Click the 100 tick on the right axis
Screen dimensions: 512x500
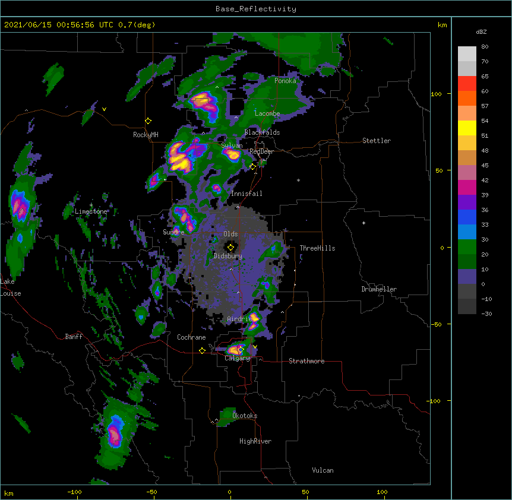click(x=436, y=94)
